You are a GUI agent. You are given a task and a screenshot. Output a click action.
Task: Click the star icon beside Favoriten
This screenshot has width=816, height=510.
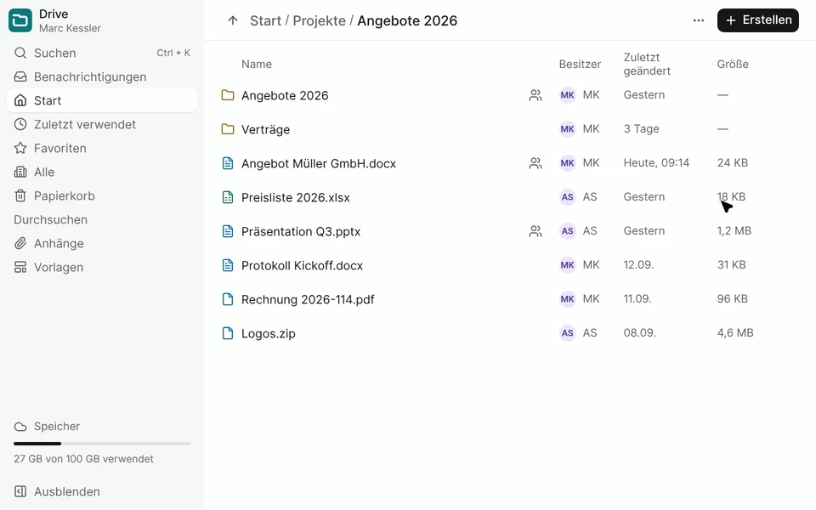pyautogui.click(x=20, y=148)
